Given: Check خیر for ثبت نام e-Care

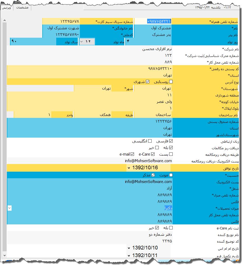Looking at the screenshot, I should 157,228.
